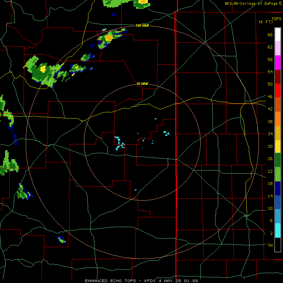Viewport: 283px width, 283px height.
Task: Click the light pink legend swatch
Action: point(278,48)
